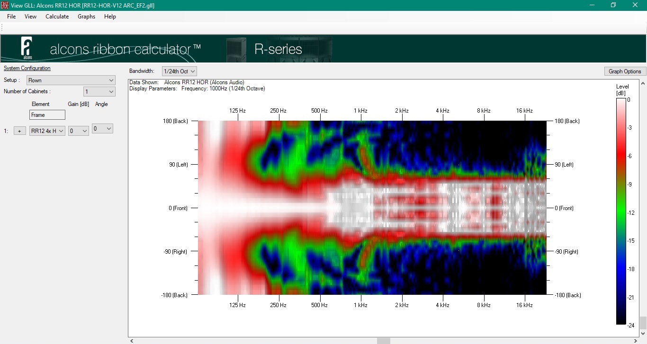
Task: Click the EASE app icon in title bar
Action: coord(5,5)
